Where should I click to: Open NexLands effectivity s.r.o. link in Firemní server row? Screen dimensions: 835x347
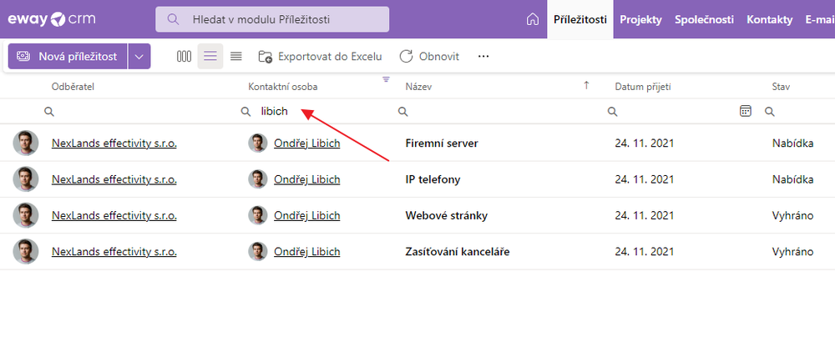pos(114,143)
